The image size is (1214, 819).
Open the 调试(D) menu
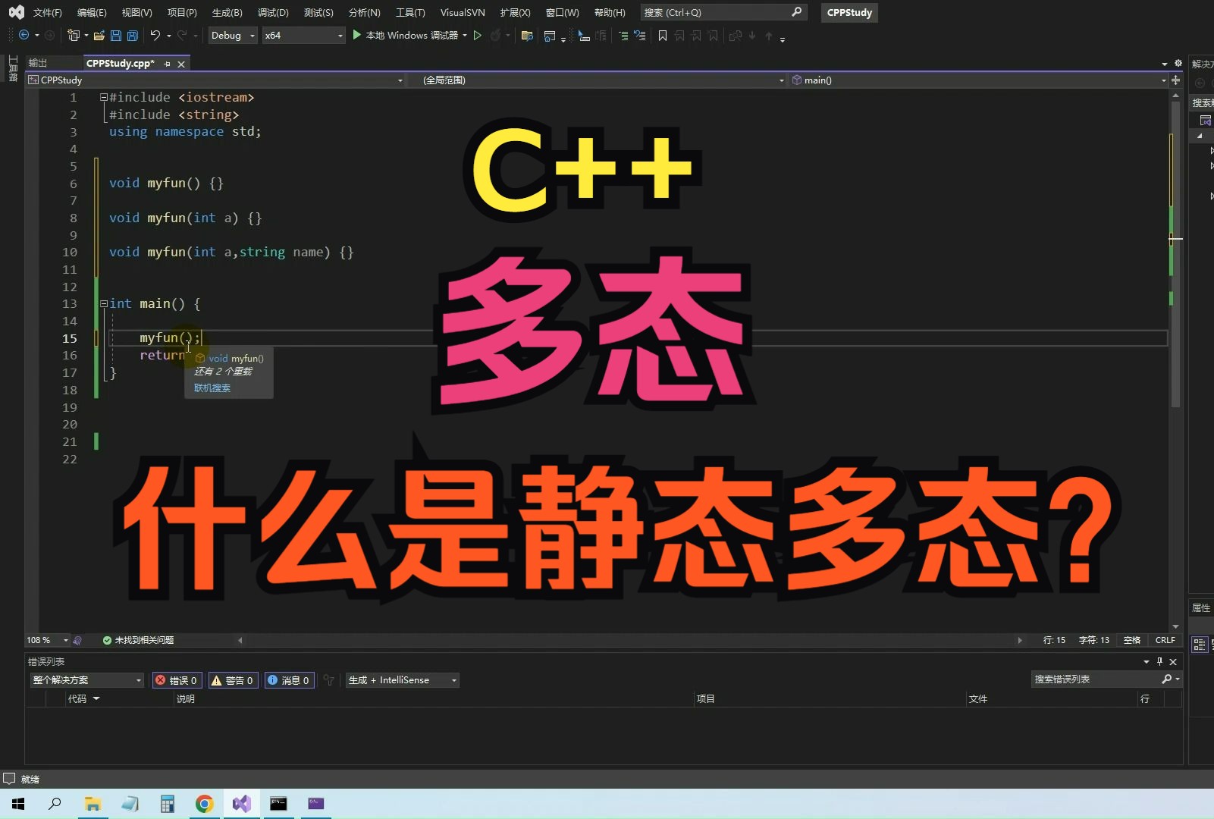coord(273,12)
